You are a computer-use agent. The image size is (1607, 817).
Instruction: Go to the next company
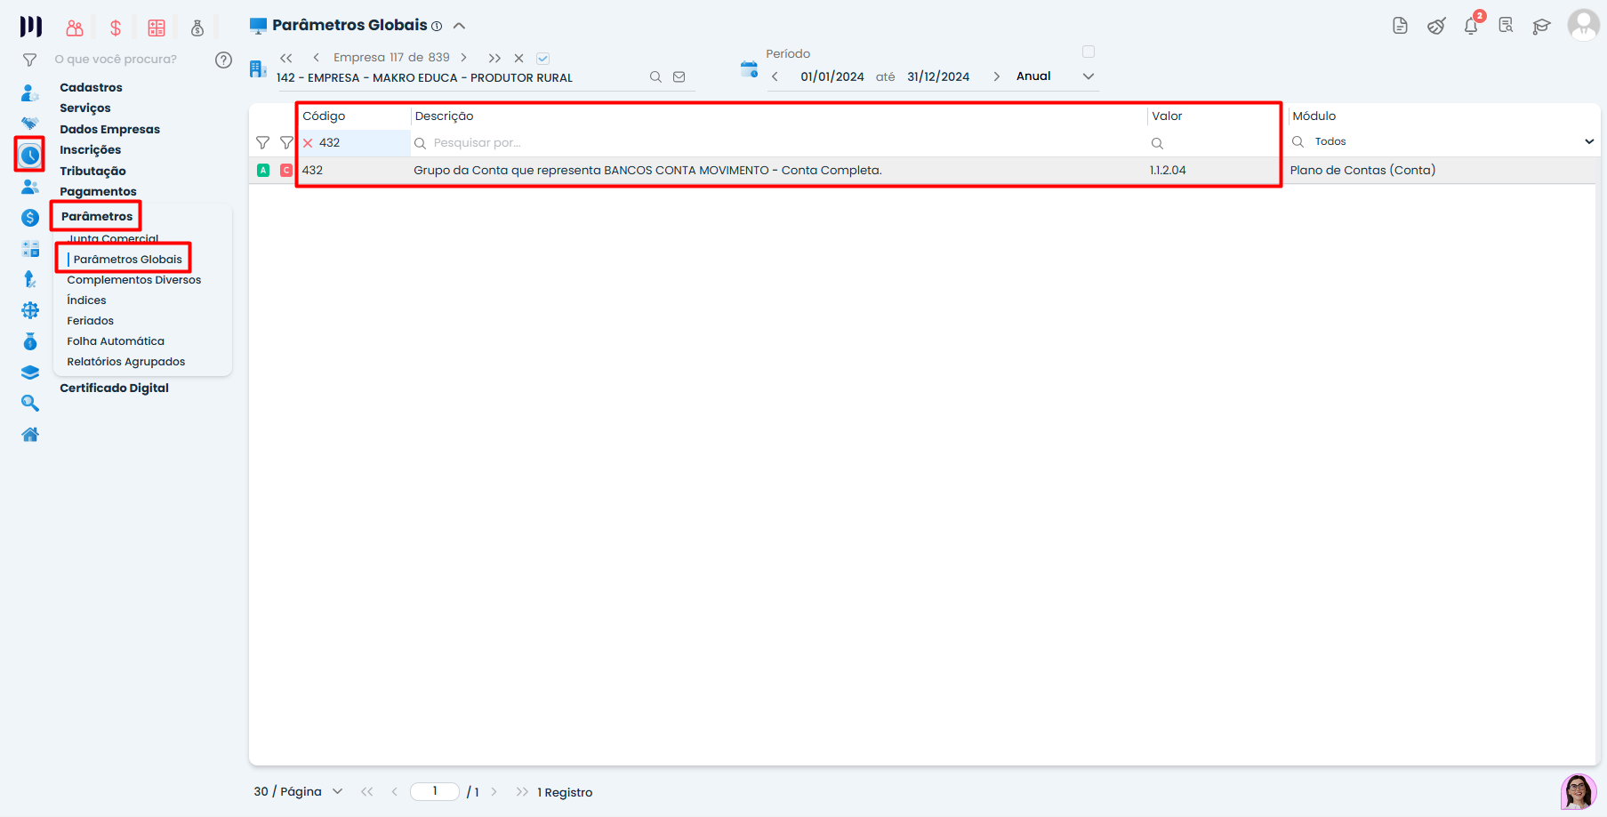coord(463,58)
